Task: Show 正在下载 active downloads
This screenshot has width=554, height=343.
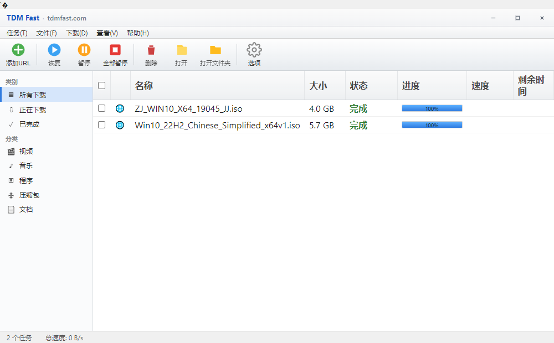Action: (x=47, y=110)
